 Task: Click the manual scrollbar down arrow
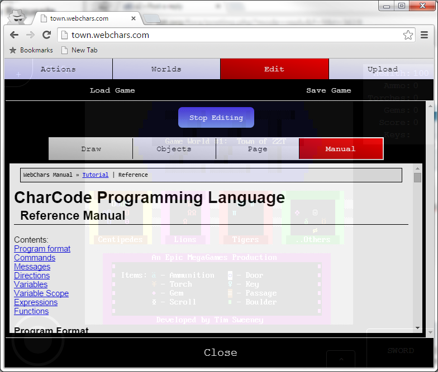417,329
